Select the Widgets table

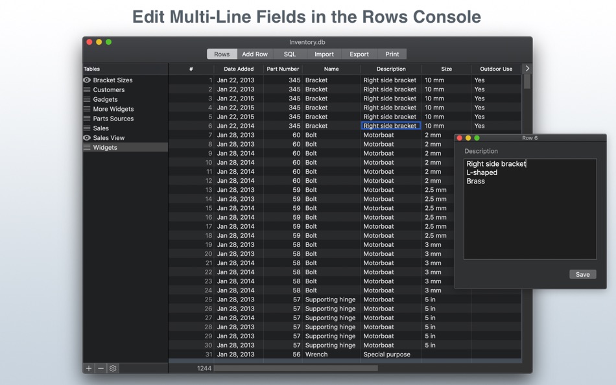[x=125, y=147]
